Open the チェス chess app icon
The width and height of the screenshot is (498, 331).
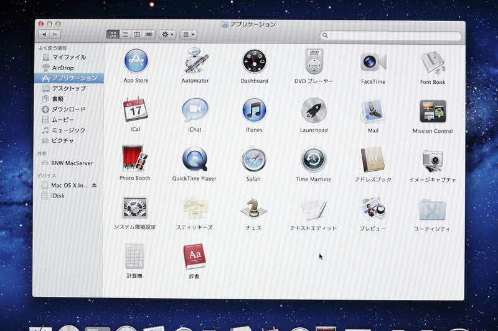pos(253,209)
